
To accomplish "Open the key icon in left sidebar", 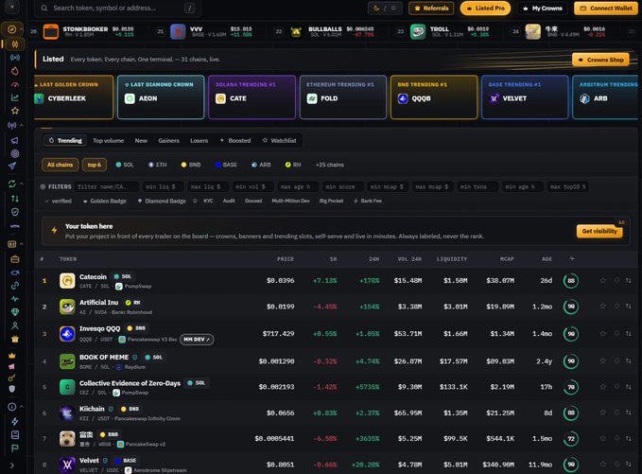I will coord(12,377).
